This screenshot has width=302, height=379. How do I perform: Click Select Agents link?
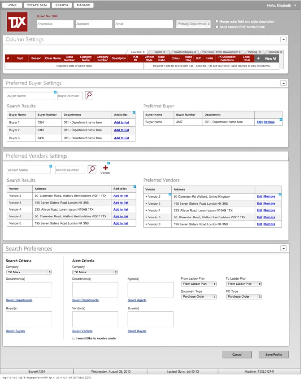137,300
